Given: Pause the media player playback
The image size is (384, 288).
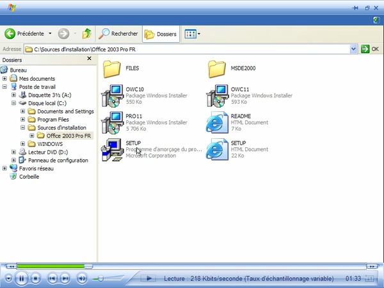Looking at the screenshot, I should point(20,278).
